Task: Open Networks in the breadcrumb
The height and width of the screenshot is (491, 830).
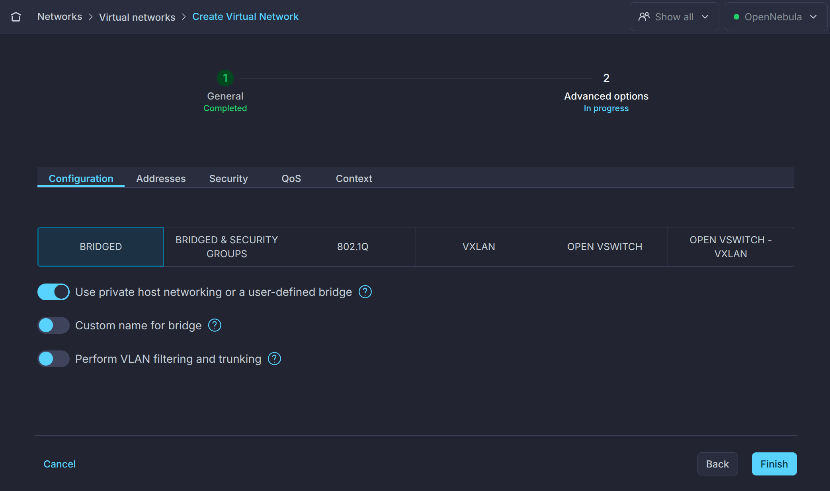Action: [x=60, y=17]
